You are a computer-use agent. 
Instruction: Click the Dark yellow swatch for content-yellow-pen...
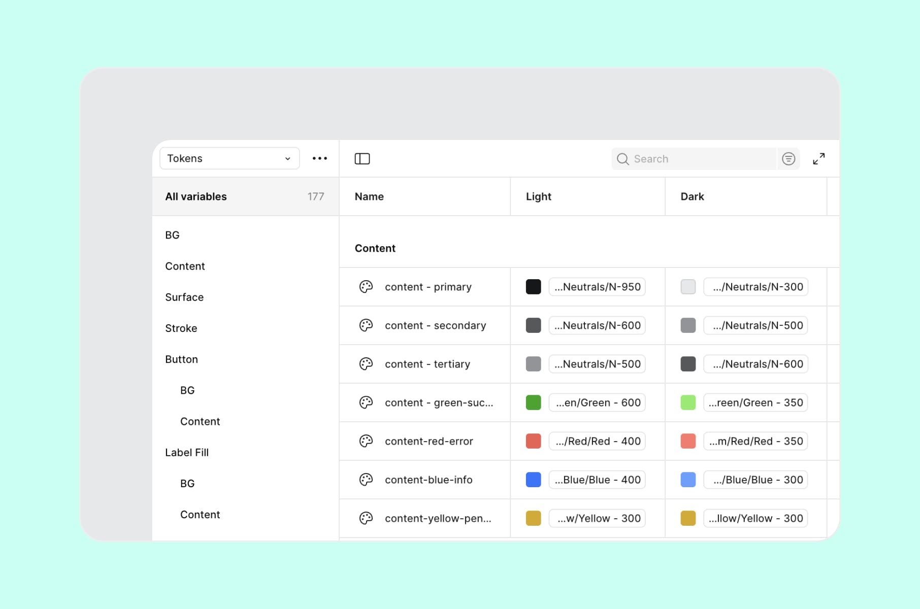pyautogui.click(x=688, y=518)
